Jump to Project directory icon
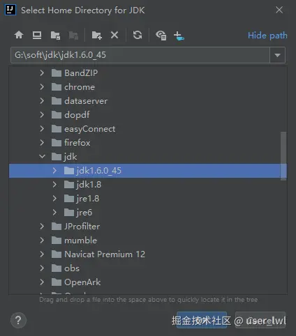Image resolution: width=296 pixels, height=336 pixels. coord(55,36)
